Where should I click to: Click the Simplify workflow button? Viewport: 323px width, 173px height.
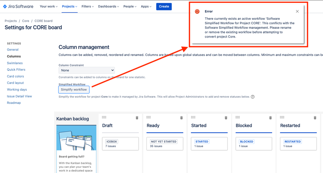click(74, 90)
